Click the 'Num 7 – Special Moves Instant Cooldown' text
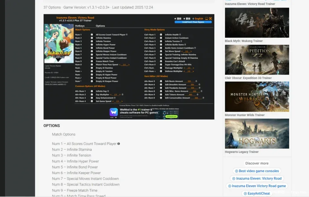 pyautogui.click(x=85, y=179)
